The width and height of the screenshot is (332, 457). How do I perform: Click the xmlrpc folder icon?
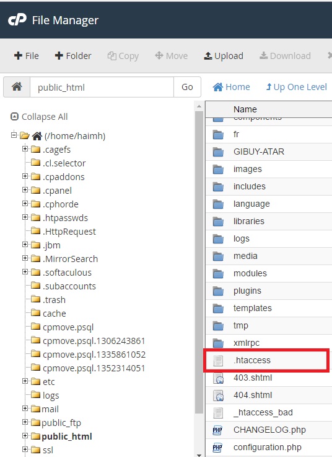pos(218,343)
